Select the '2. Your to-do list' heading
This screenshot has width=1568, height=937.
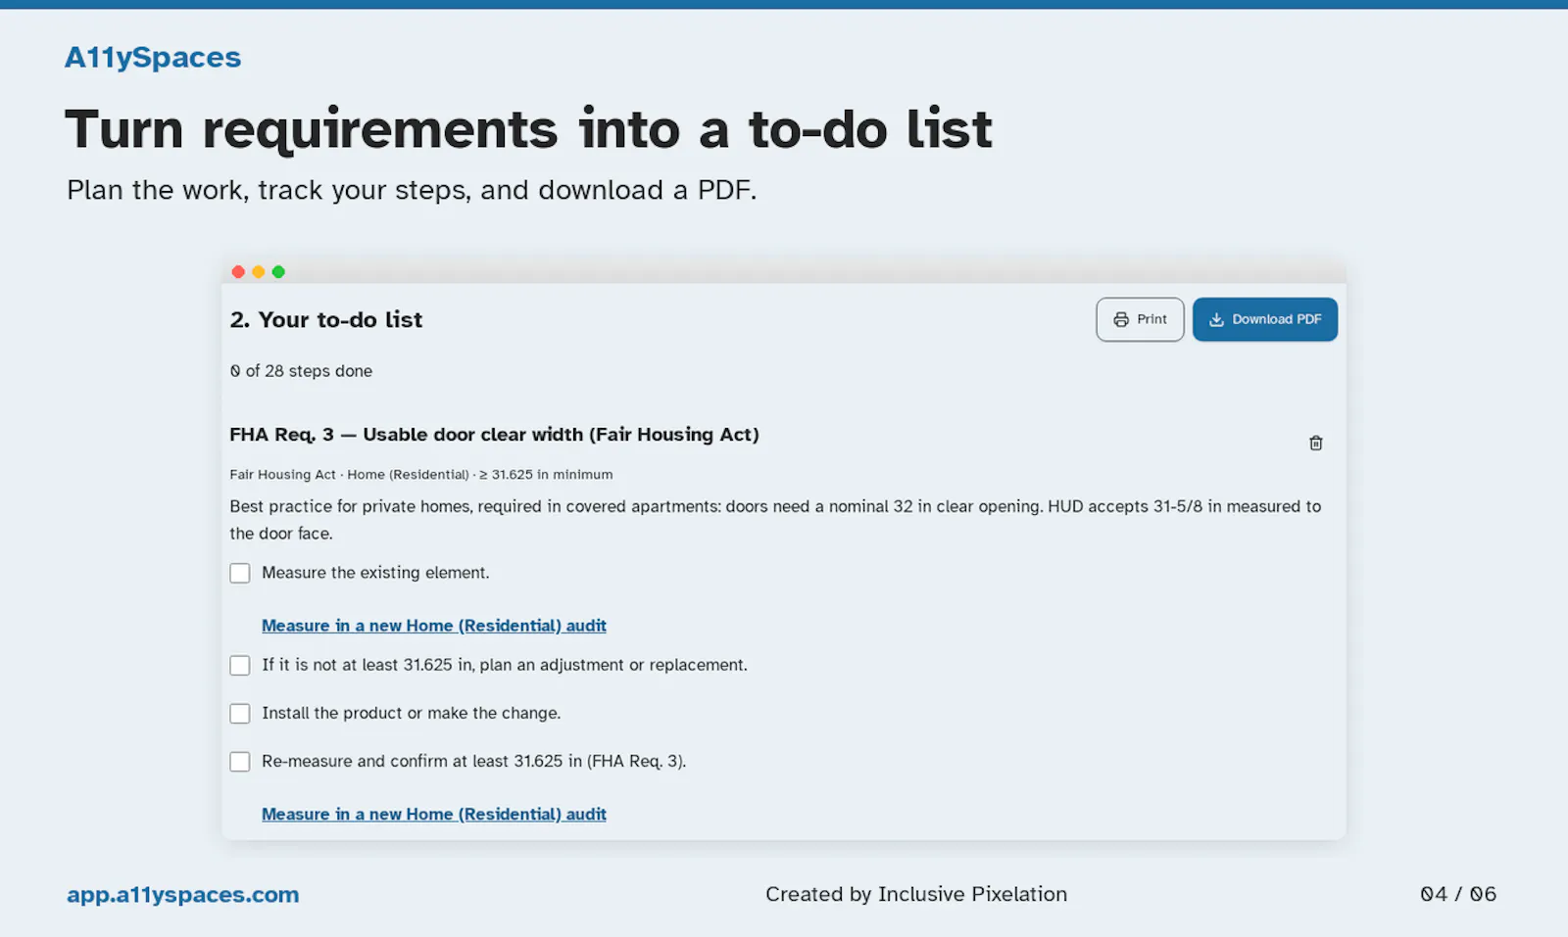(326, 319)
